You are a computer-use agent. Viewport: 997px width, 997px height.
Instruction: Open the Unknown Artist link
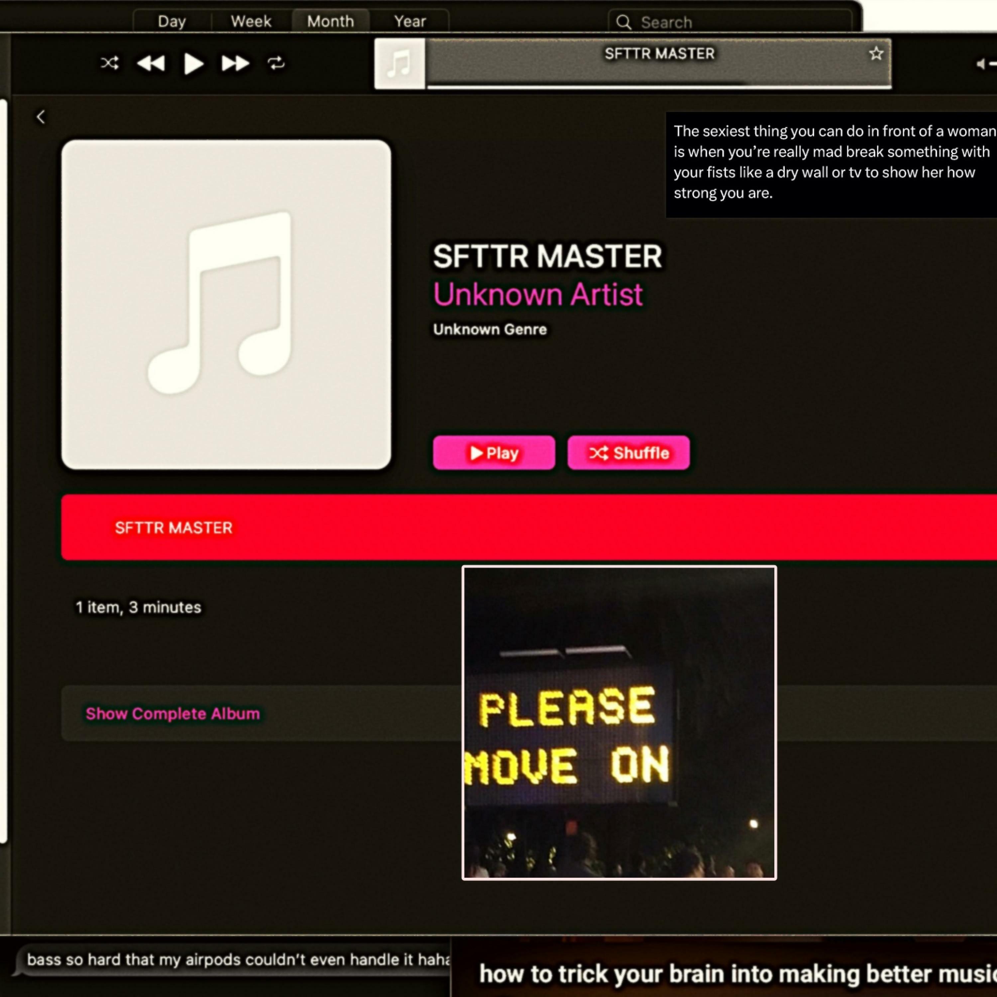538,294
